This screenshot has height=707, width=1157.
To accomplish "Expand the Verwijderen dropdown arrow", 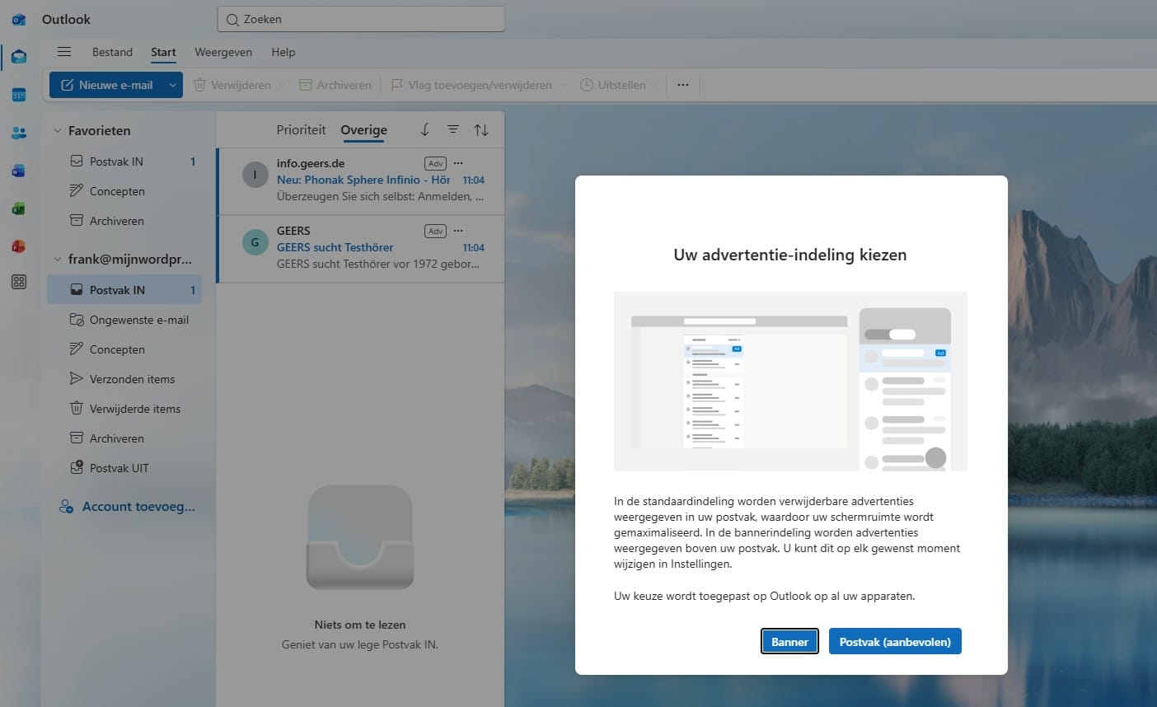I will [282, 85].
